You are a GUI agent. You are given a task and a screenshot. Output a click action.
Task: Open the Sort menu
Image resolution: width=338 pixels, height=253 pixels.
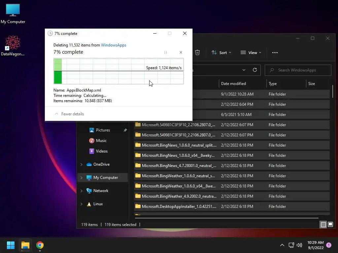click(x=221, y=52)
